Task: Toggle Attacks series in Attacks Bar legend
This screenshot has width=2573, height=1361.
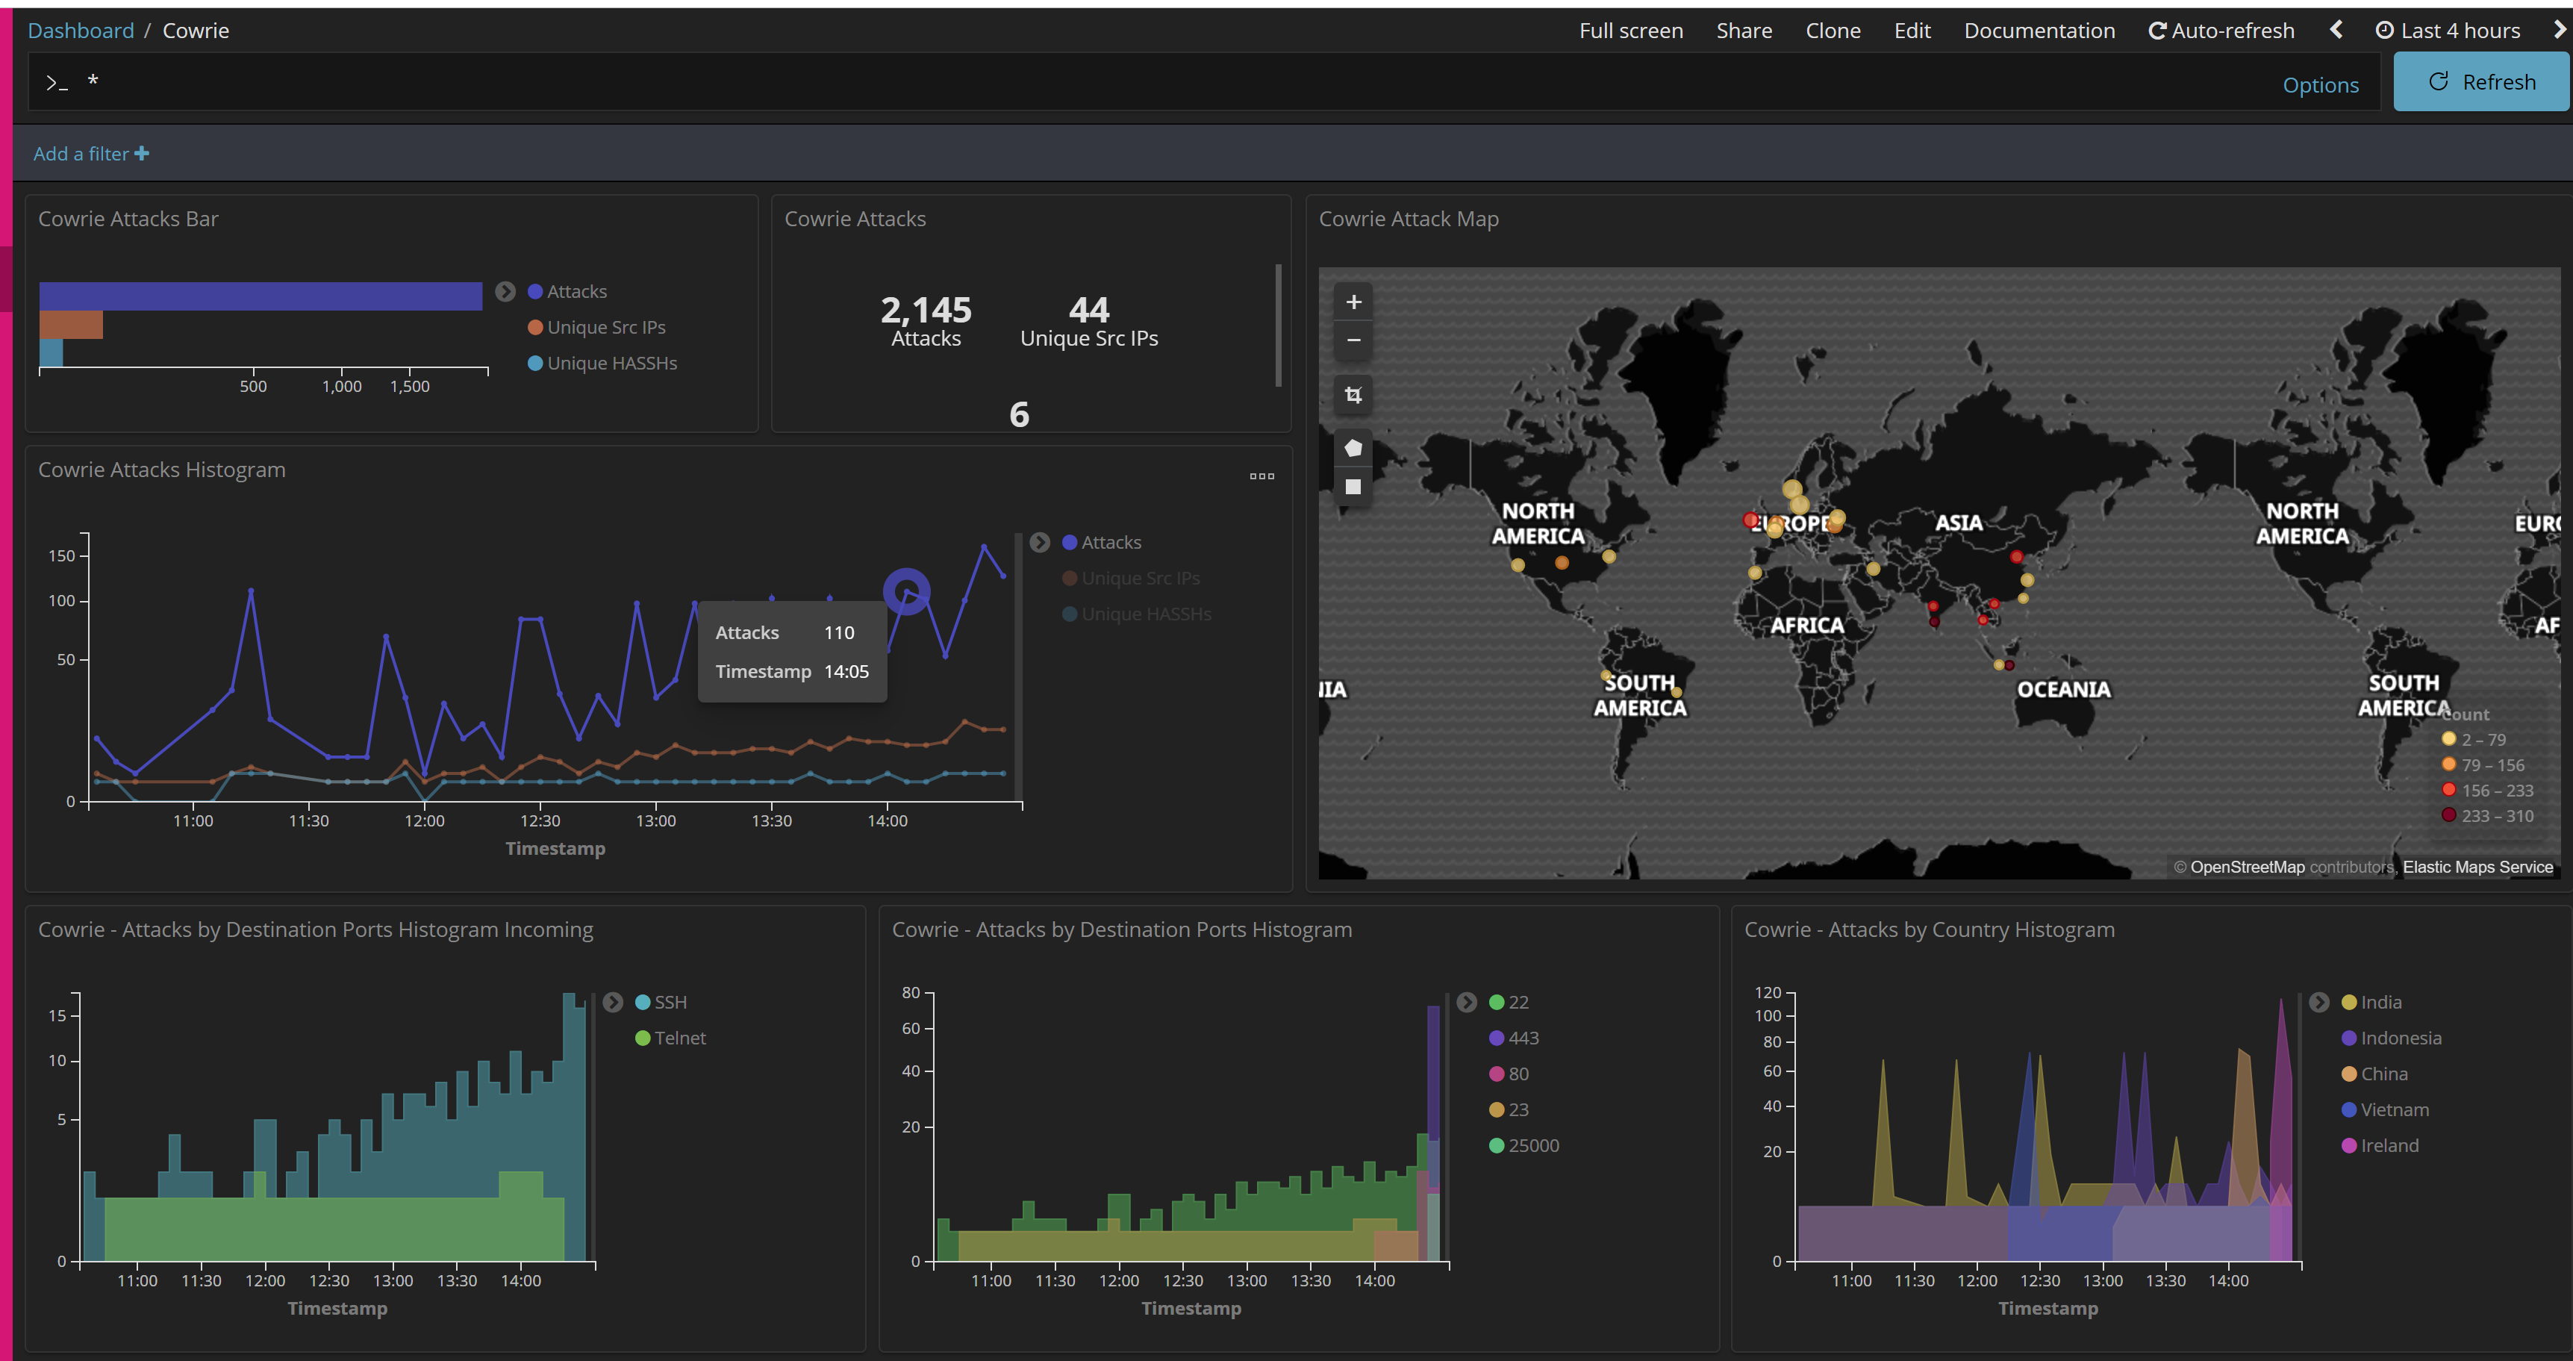Action: (567, 292)
